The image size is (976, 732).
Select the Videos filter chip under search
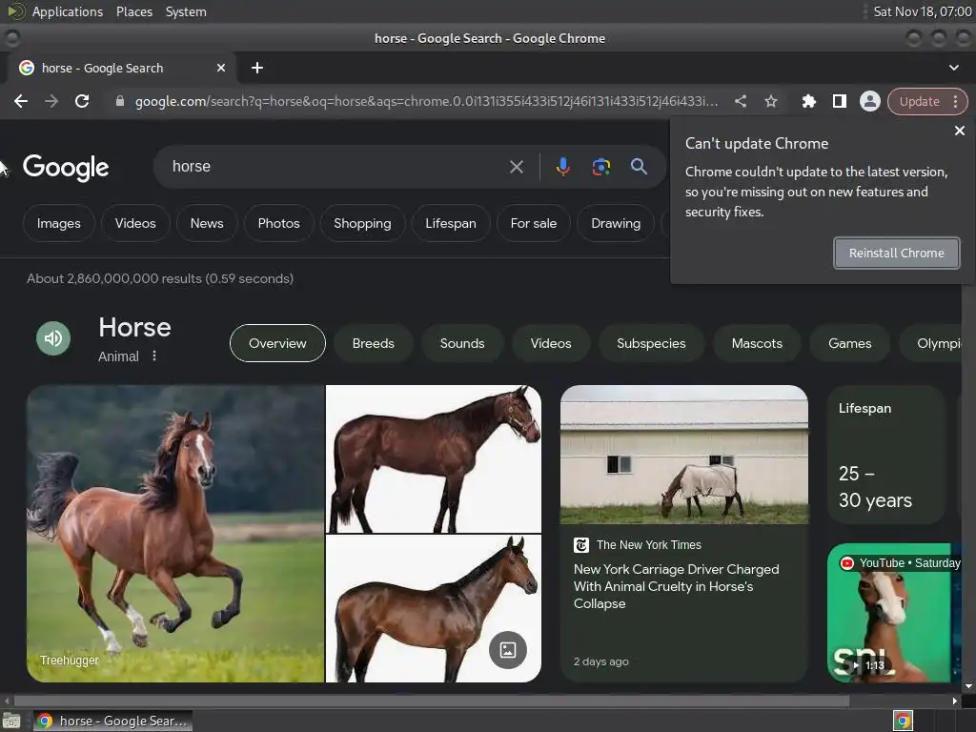[x=135, y=223]
